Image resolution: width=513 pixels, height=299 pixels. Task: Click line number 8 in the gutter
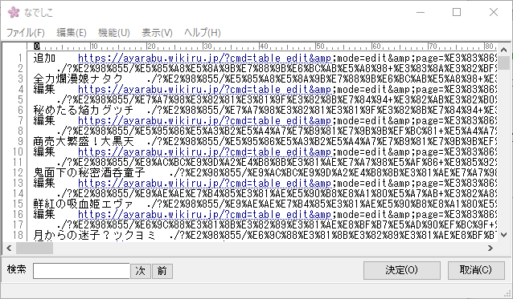pyautogui.click(x=20, y=131)
